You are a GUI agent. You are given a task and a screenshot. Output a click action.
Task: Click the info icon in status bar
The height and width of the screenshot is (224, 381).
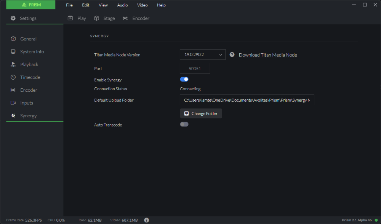147,220
